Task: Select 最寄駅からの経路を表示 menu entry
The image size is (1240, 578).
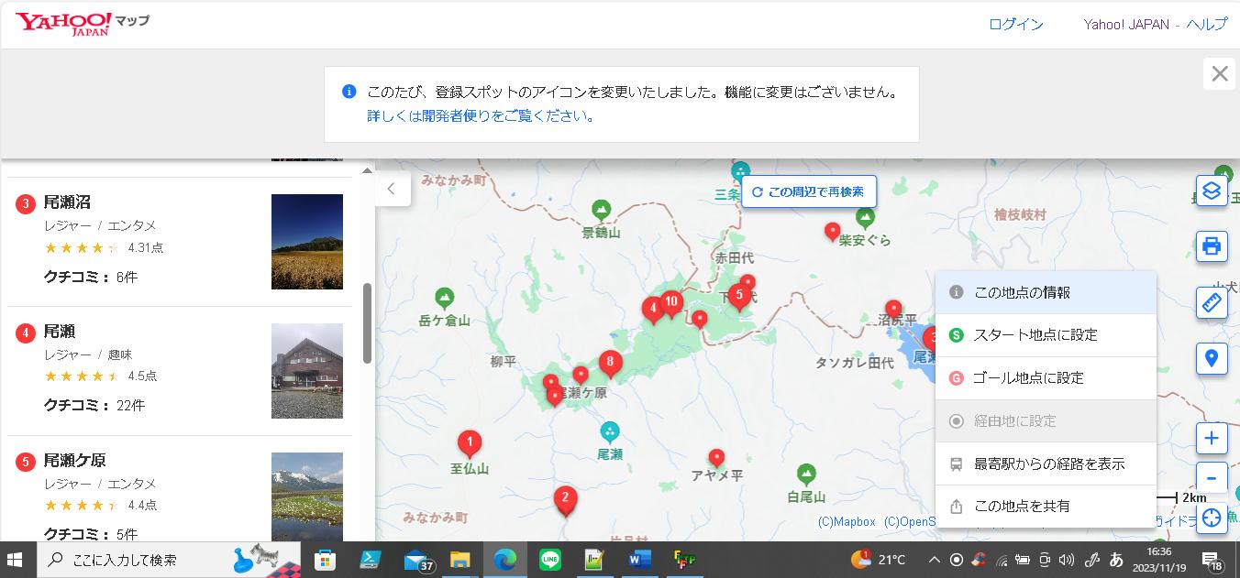Action: pyautogui.click(x=1046, y=463)
